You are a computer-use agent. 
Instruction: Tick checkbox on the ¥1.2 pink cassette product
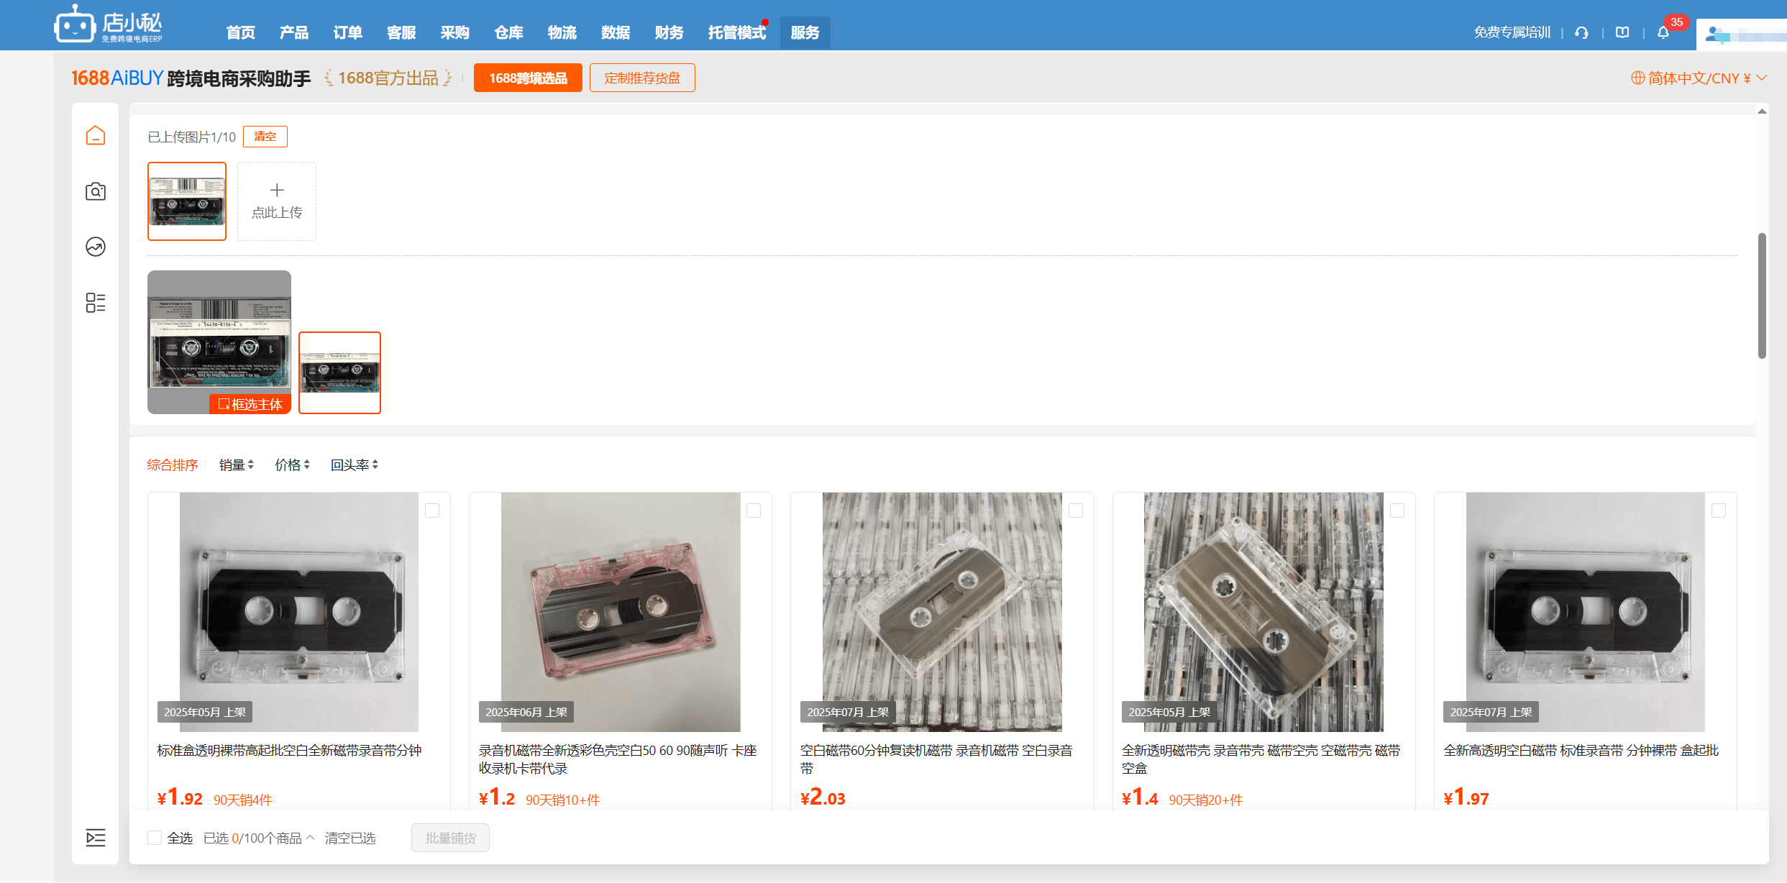click(x=754, y=511)
